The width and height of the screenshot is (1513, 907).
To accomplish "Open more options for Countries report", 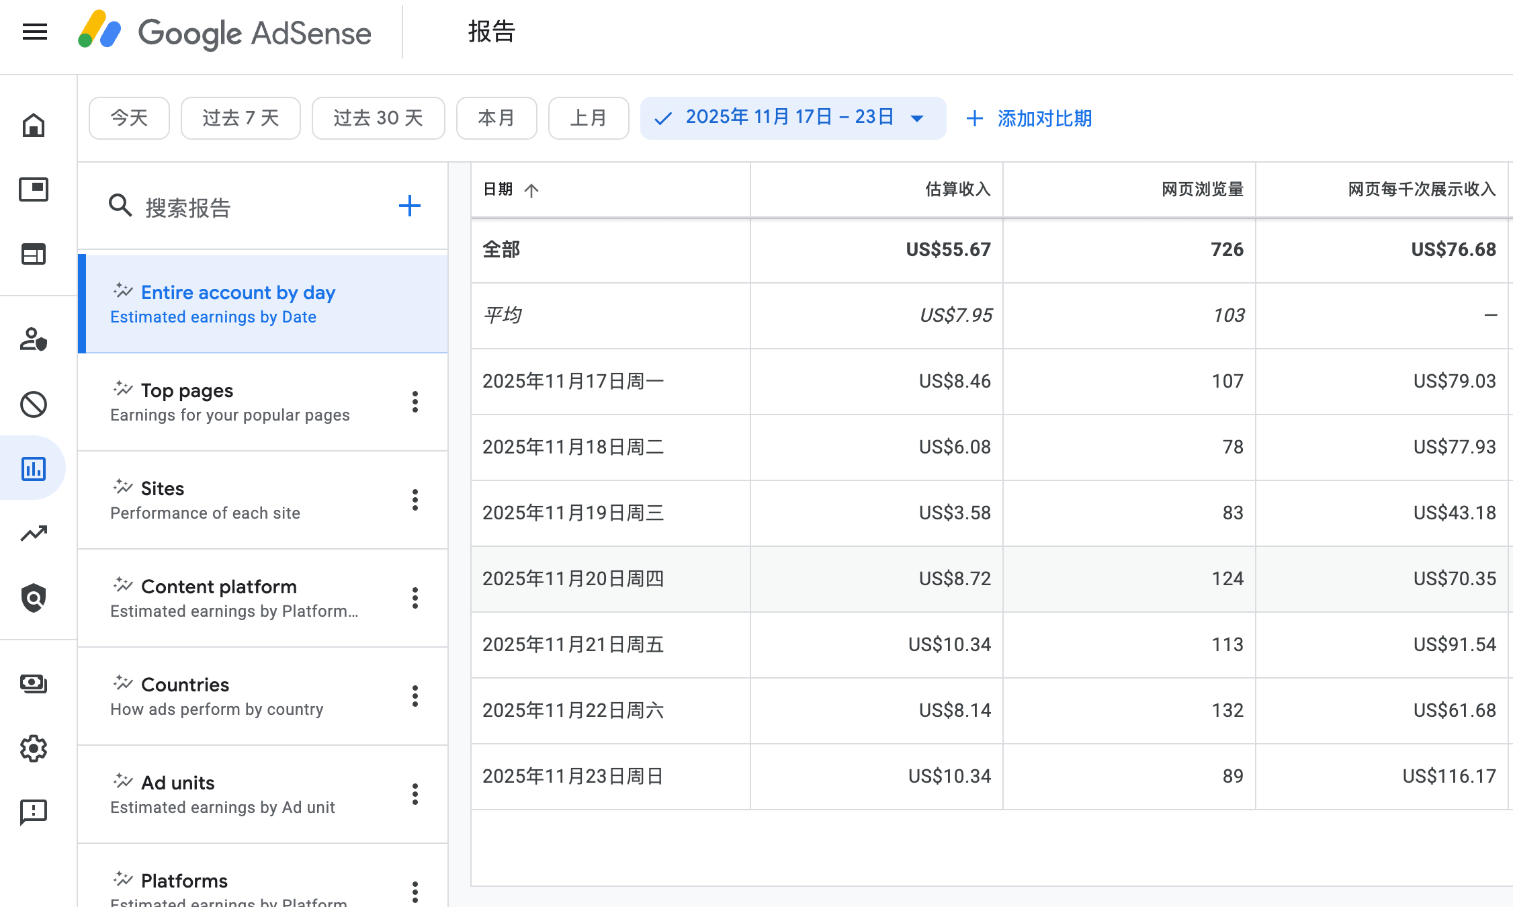I will point(415,696).
